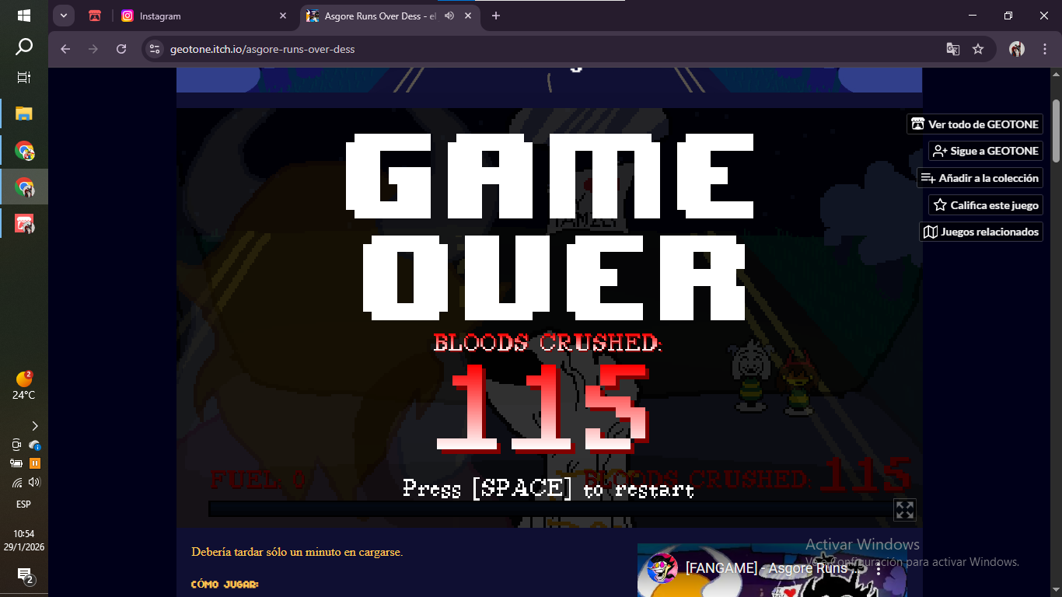This screenshot has height=597, width=1062.
Task: Click the page vertical scrollbar thumb
Action: (x=1056, y=130)
